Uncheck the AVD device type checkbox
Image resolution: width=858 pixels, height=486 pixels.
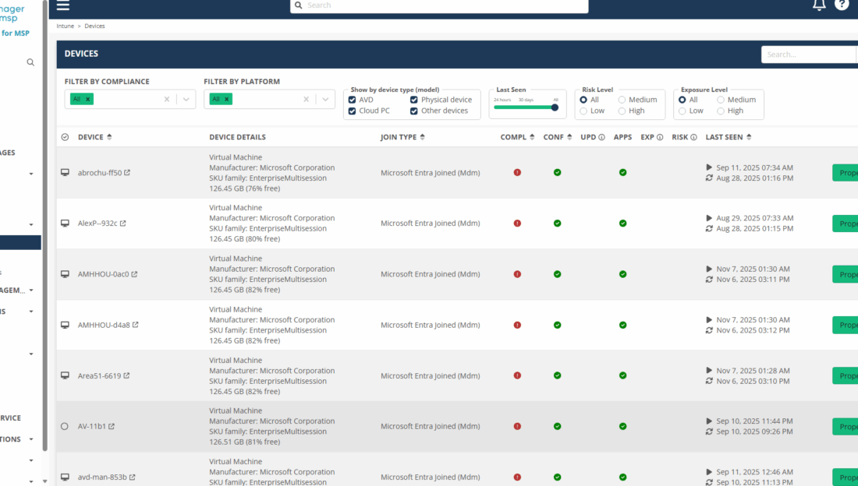(x=353, y=100)
